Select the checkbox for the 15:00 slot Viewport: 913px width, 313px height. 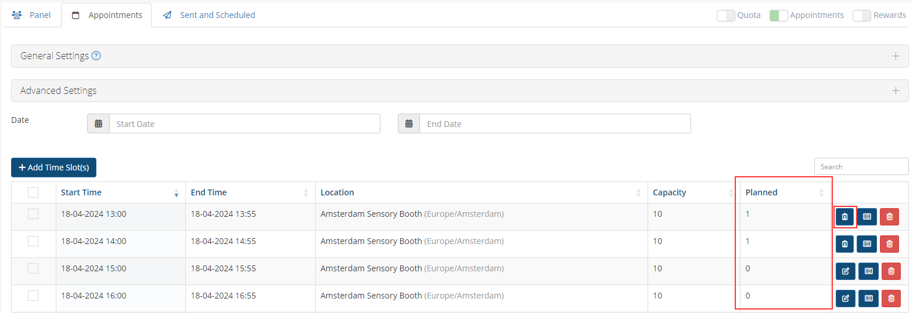(33, 268)
